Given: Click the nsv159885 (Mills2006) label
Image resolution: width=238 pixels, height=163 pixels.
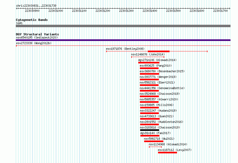Looking at the screenshot, I should (157, 105).
